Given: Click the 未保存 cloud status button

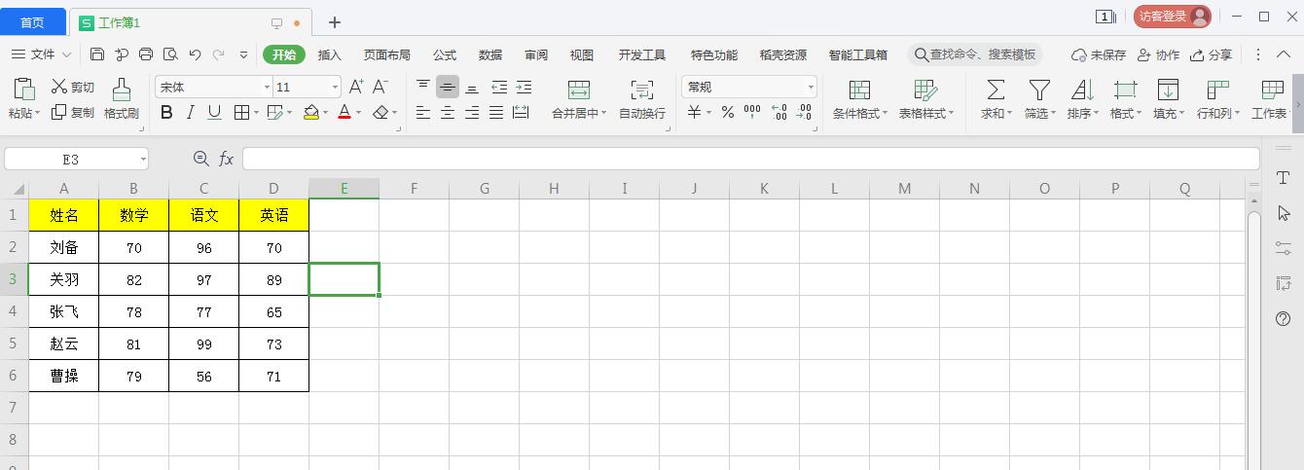Looking at the screenshot, I should [x=1099, y=54].
